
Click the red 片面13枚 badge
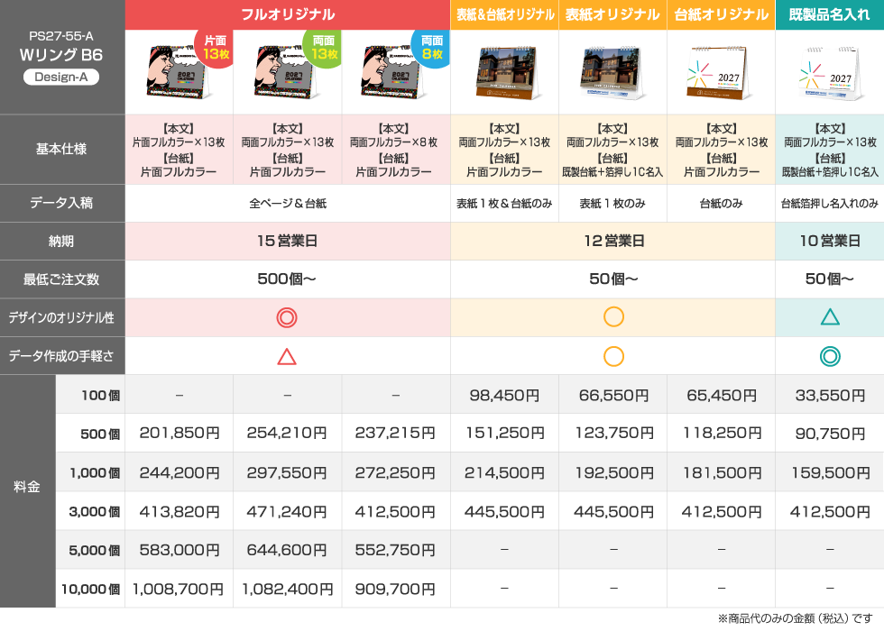click(x=215, y=48)
